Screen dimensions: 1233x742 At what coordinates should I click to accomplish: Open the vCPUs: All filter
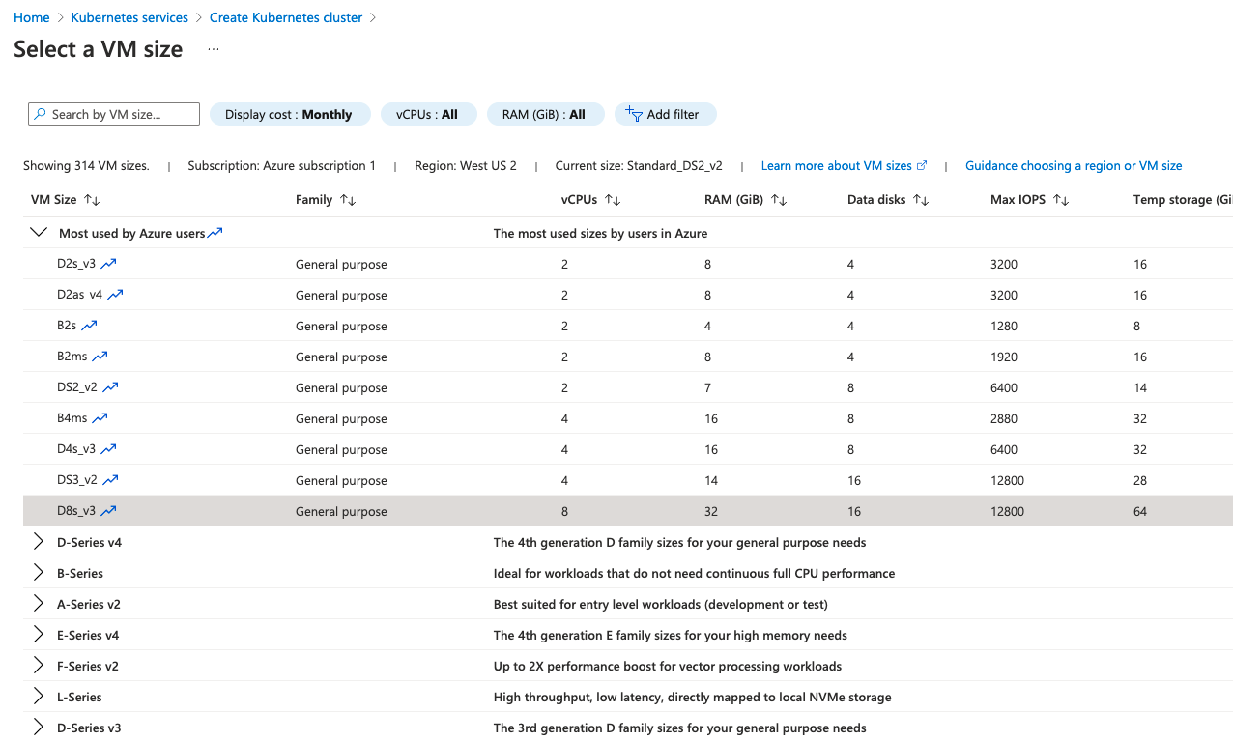[x=429, y=114]
